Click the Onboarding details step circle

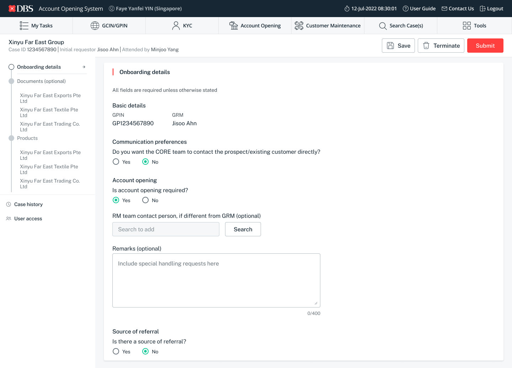point(11,67)
